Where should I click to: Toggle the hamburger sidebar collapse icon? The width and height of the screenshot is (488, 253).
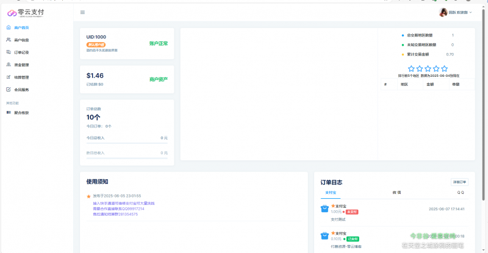82,12
